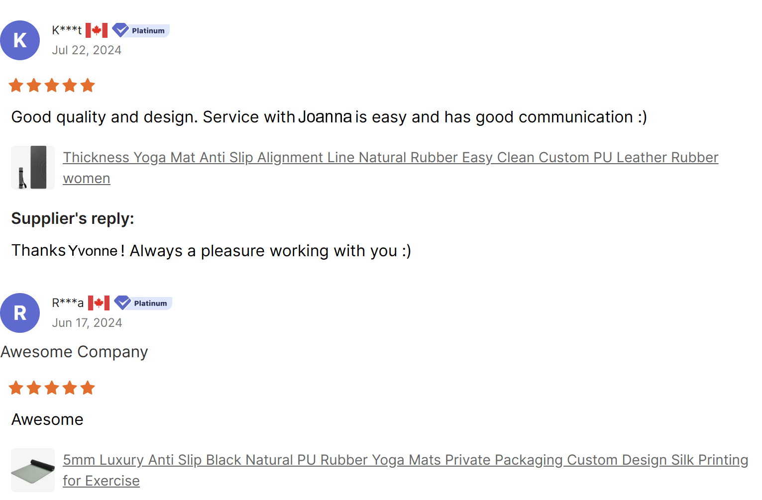Click the reviewer name K***t
Screen dimensions: 762x500
[x=67, y=30]
